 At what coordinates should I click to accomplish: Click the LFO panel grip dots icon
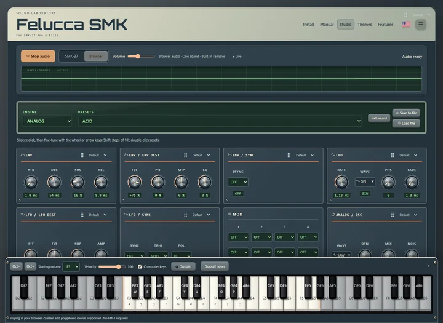(393, 155)
